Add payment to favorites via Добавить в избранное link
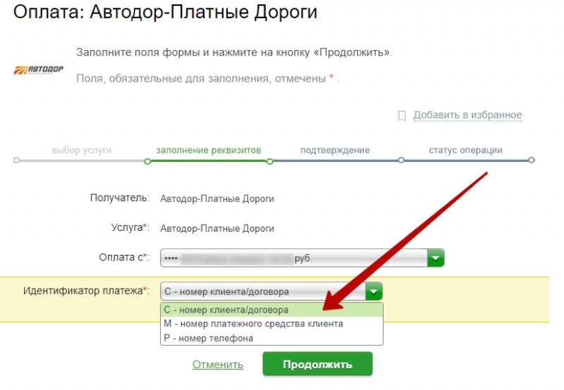Image resolution: width=564 pixels, height=390 pixels. point(467,115)
